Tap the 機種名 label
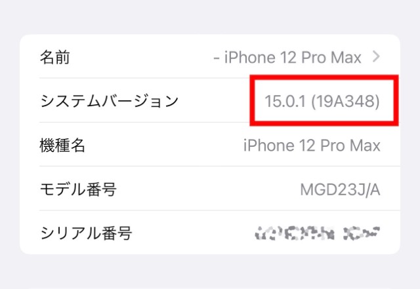 62,145
